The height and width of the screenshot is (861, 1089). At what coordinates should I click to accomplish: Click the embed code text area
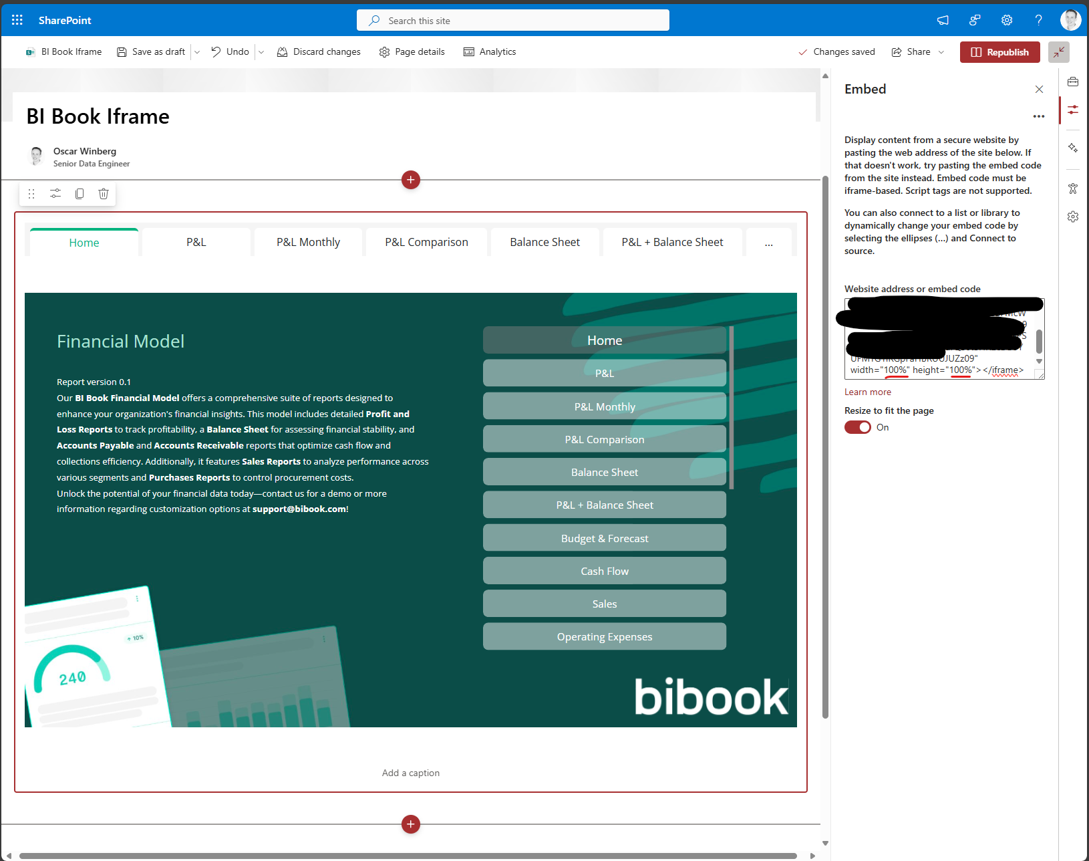pyautogui.click(x=945, y=339)
